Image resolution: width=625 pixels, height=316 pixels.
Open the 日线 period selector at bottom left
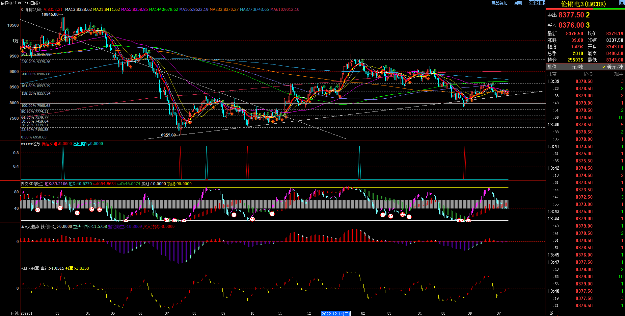pos(14,313)
